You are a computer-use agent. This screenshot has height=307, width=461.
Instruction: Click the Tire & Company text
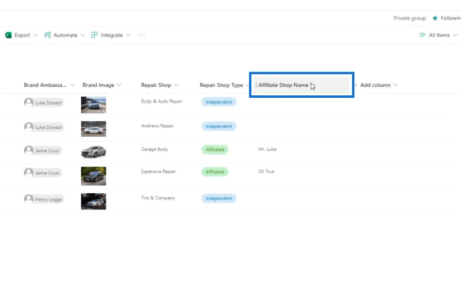click(158, 198)
